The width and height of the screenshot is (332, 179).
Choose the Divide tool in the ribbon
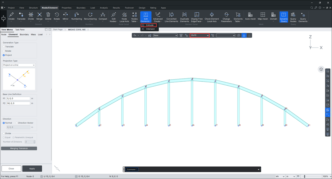31,16
